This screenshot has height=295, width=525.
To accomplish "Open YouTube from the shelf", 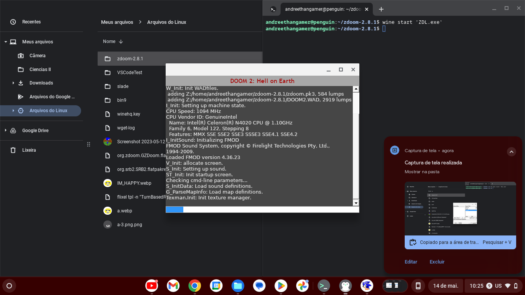I will (152, 286).
